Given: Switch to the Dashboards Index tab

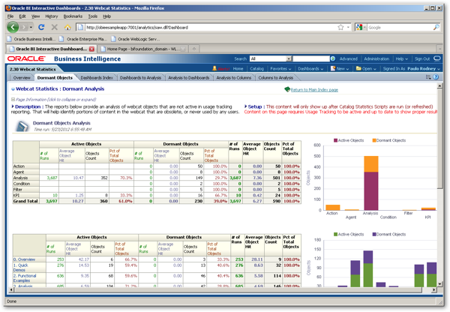Looking at the screenshot, I should click(97, 78).
